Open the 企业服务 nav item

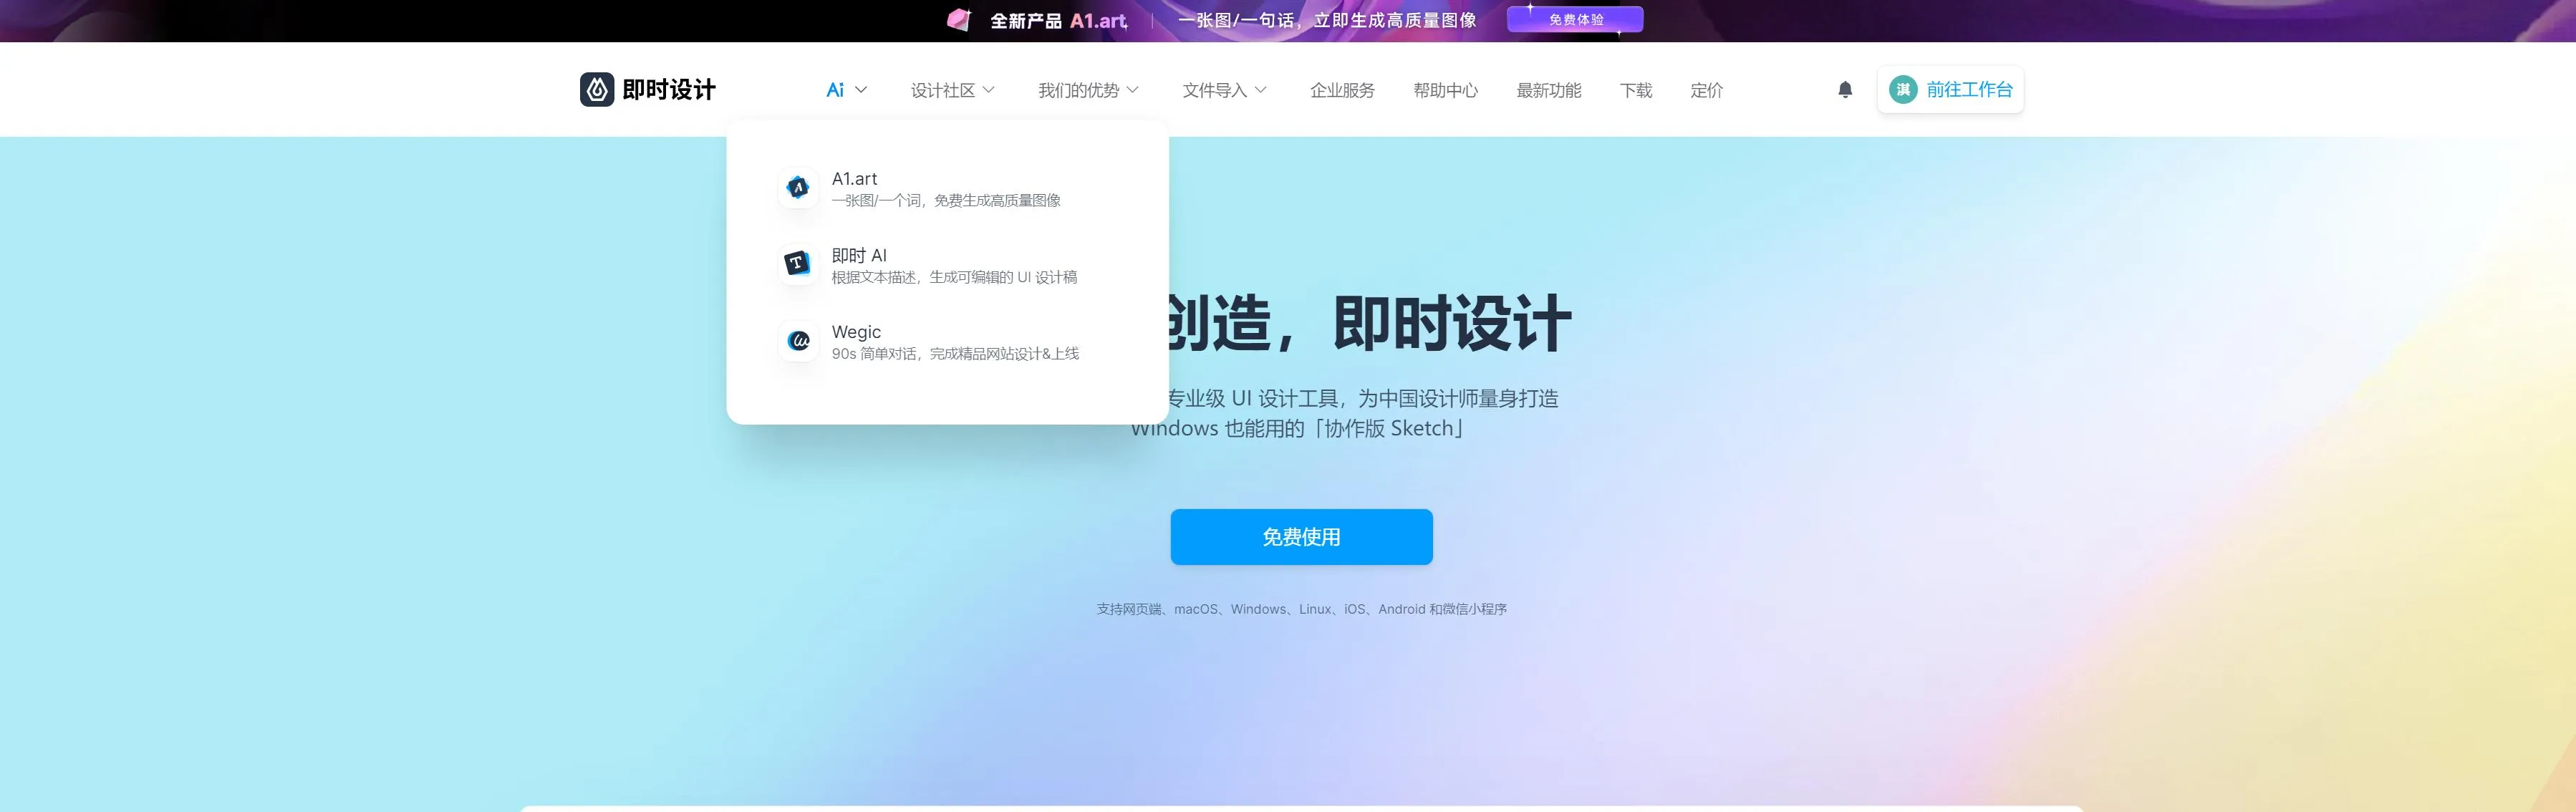(x=1342, y=90)
